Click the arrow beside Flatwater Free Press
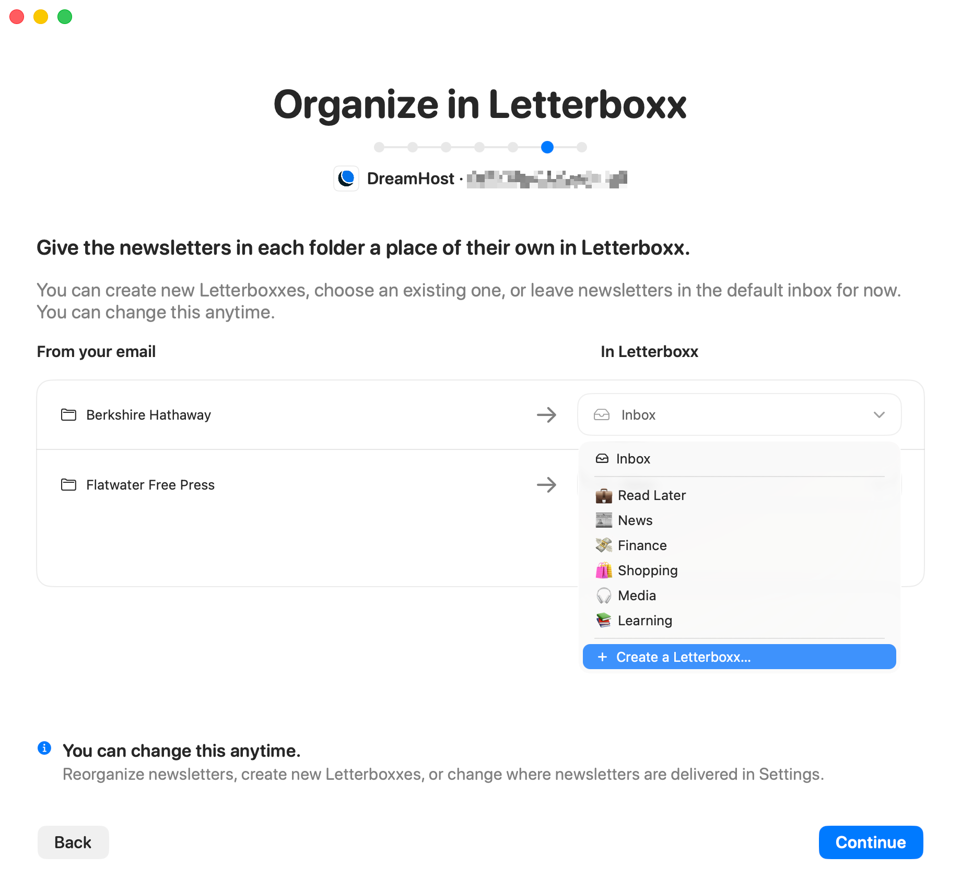Image resolution: width=961 pixels, height=880 pixels. pos(546,485)
